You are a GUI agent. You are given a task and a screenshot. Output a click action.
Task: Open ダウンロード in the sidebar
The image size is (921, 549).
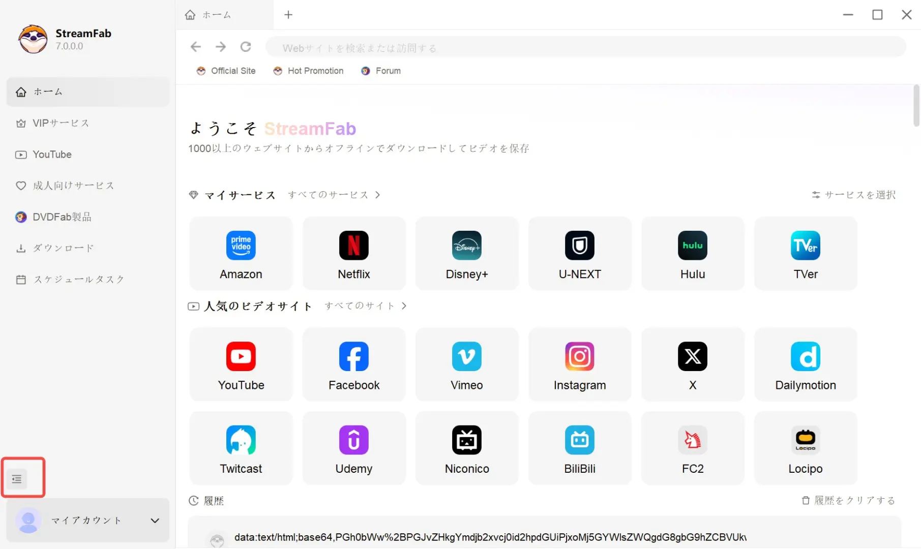coord(88,248)
